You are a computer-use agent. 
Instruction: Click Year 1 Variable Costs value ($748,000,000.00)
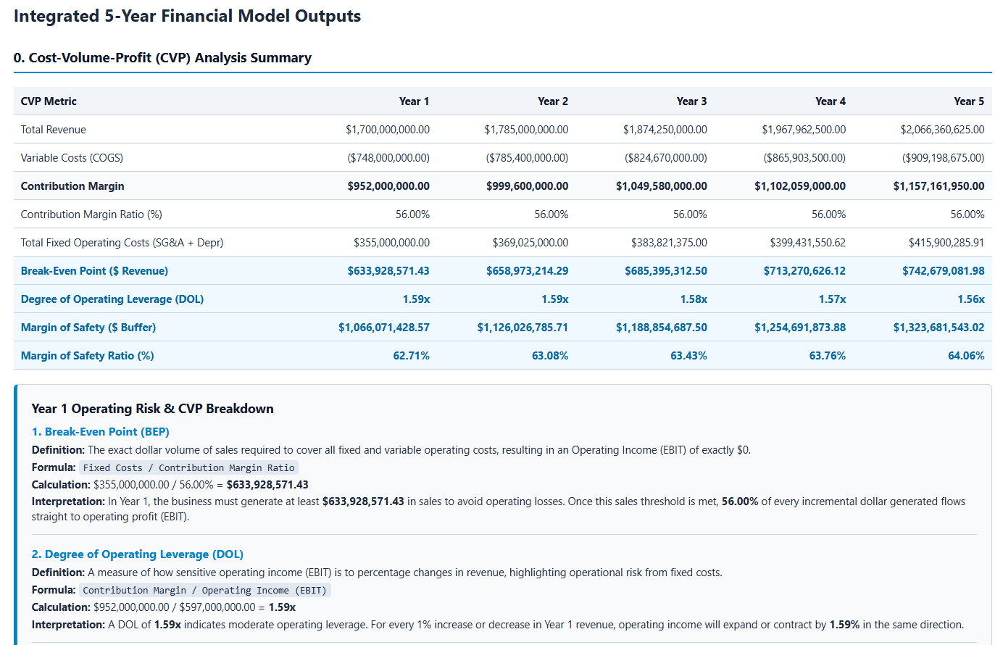(388, 158)
